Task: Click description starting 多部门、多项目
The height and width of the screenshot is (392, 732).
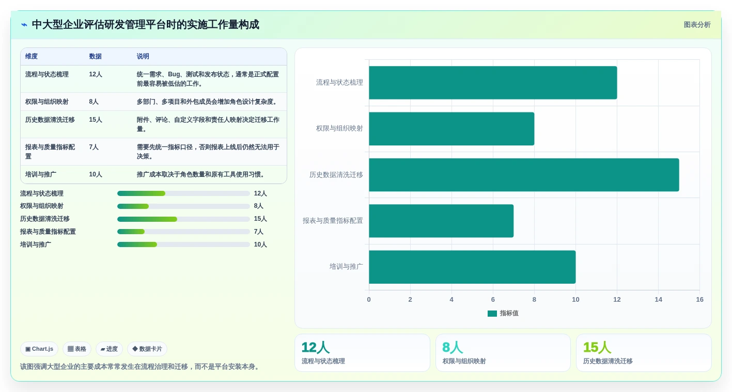Action: pos(208,102)
